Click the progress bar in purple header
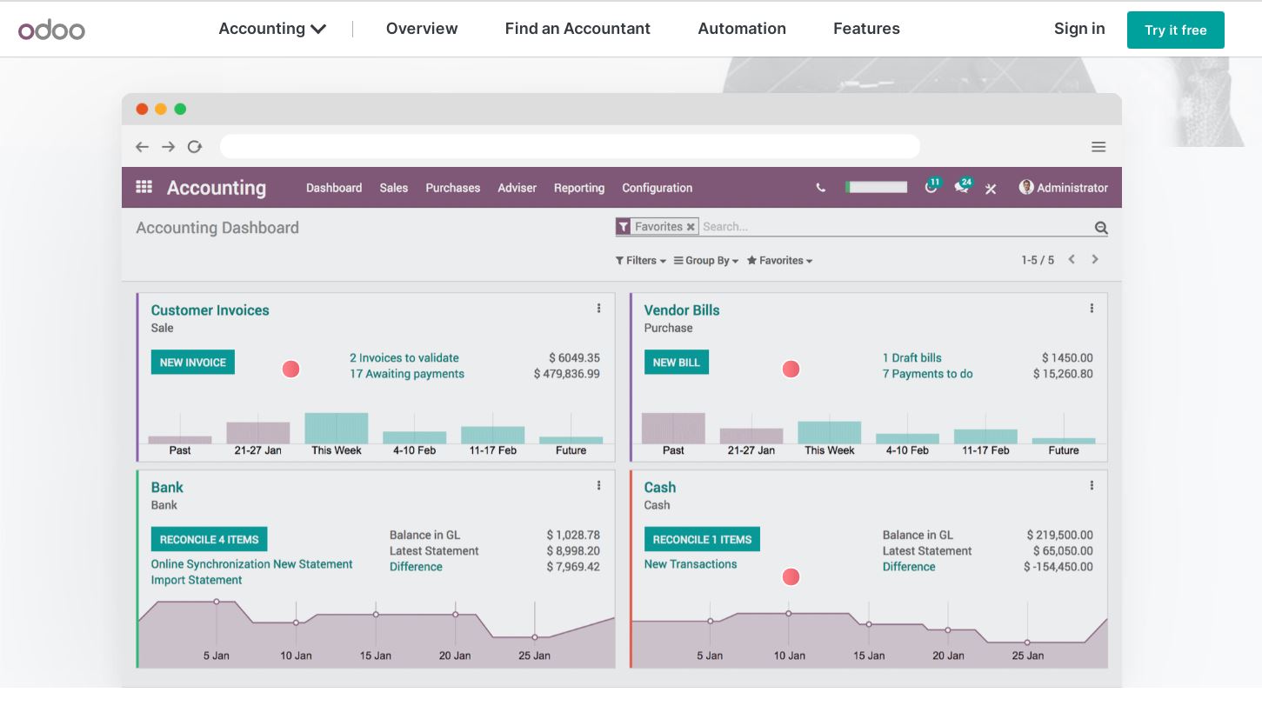Screen dimensions: 1262x719 pyautogui.click(x=876, y=187)
